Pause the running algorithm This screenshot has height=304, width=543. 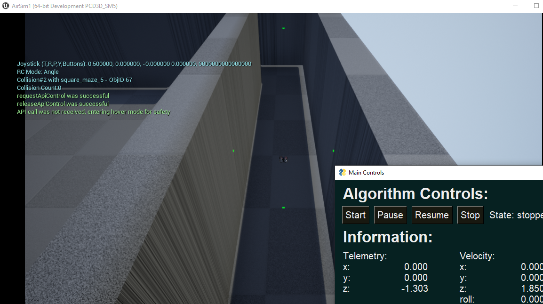[x=390, y=215]
